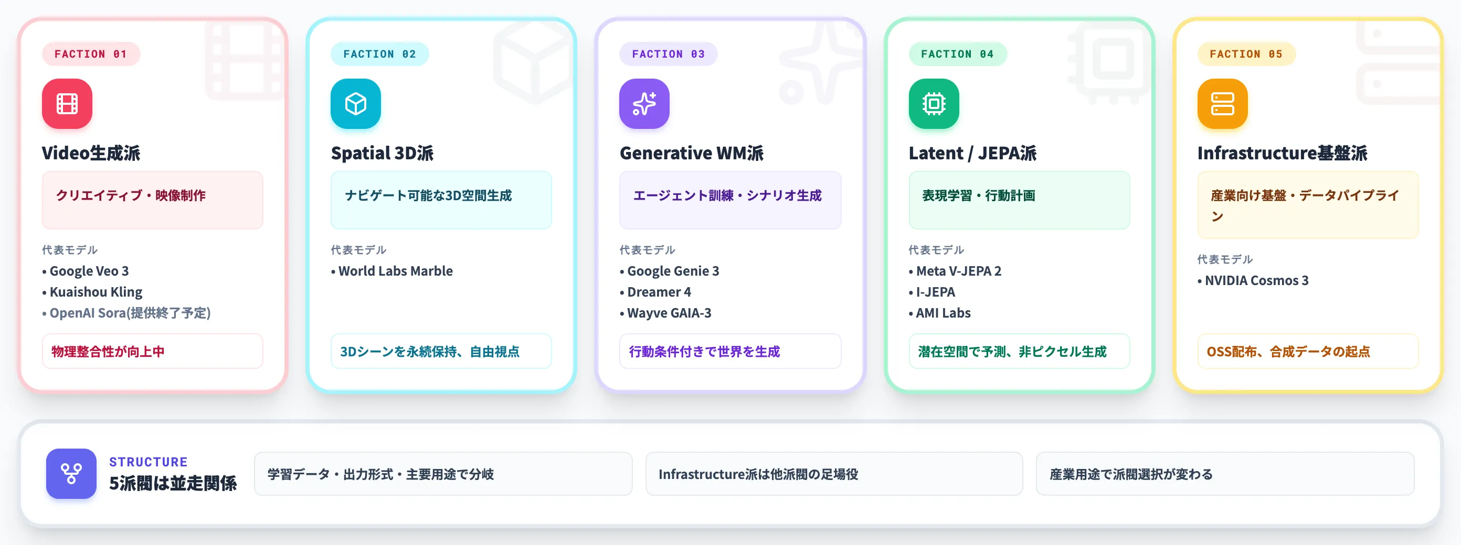Click 代表モデル label in Spatial 3D派 card

pyautogui.click(x=358, y=250)
